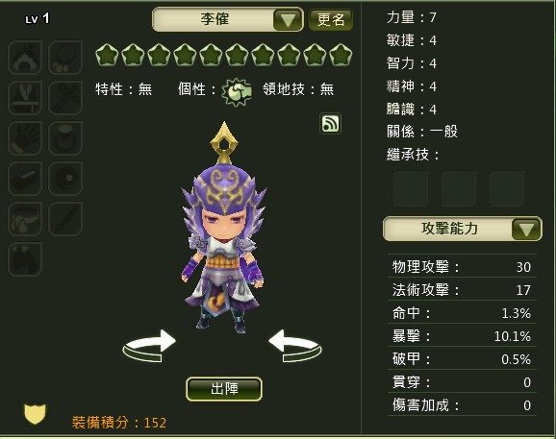
Task: Click the 出陣 deploy button
Action: pyautogui.click(x=224, y=389)
